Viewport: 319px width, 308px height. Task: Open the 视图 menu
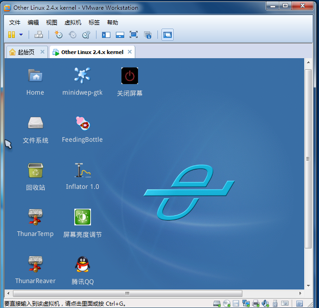(x=51, y=22)
